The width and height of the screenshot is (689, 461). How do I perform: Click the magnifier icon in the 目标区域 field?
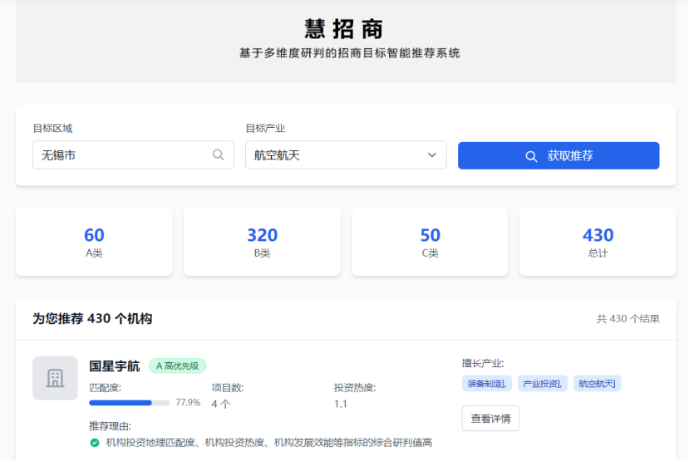click(x=219, y=154)
